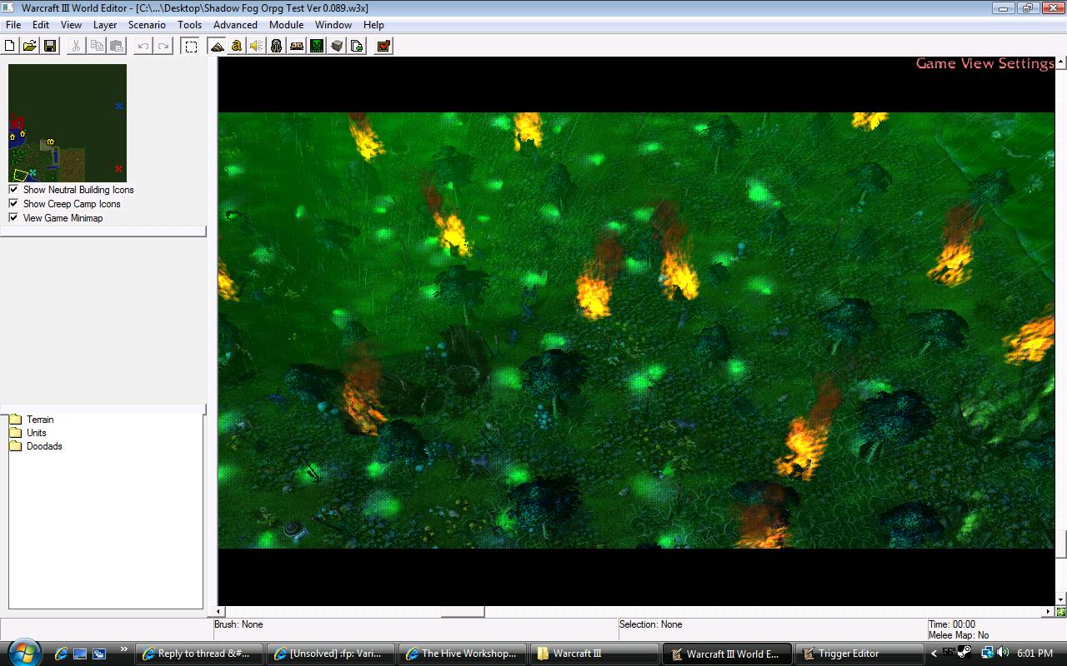Toggle Show Neutral Building Icons checkbox
The image size is (1067, 666).
13,189
